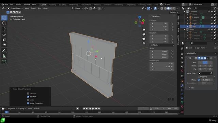This screenshot has height=123, width=218.
Task: Switch to the Shading workspace tab
Action: [97, 4]
